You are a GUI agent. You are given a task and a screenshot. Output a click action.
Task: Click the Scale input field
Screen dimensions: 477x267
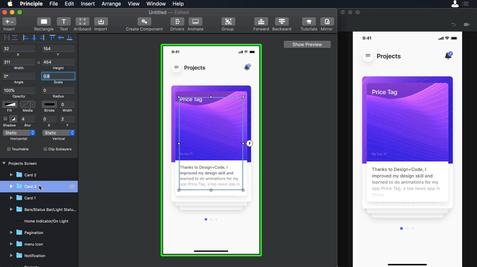coord(58,76)
